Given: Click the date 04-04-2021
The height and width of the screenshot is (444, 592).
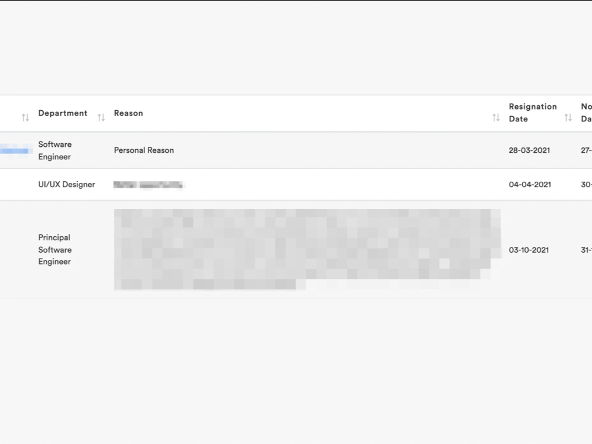Looking at the screenshot, I should tap(530, 184).
